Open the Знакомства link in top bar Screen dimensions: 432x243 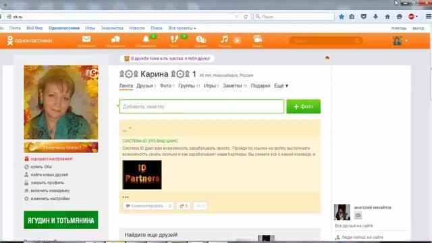pos(112,28)
